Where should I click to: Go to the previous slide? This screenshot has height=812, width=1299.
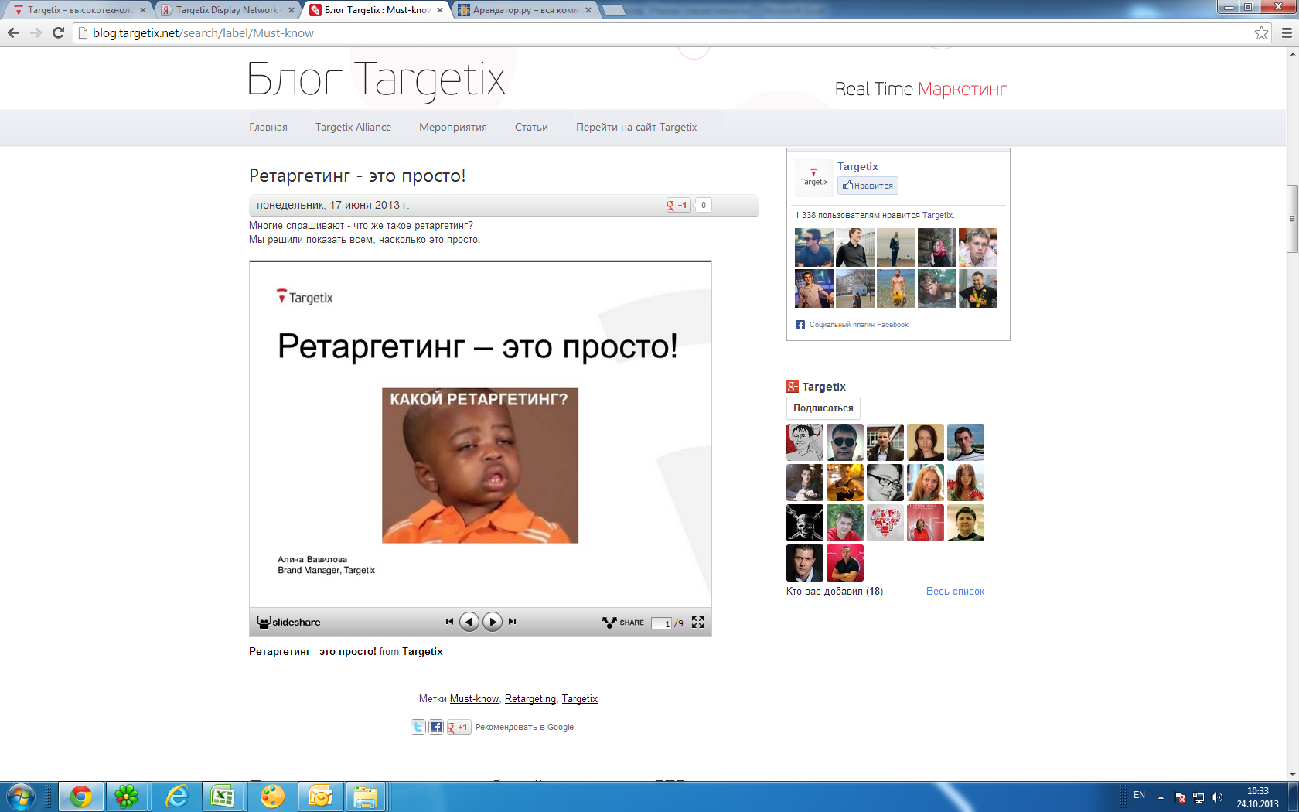point(469,622)
